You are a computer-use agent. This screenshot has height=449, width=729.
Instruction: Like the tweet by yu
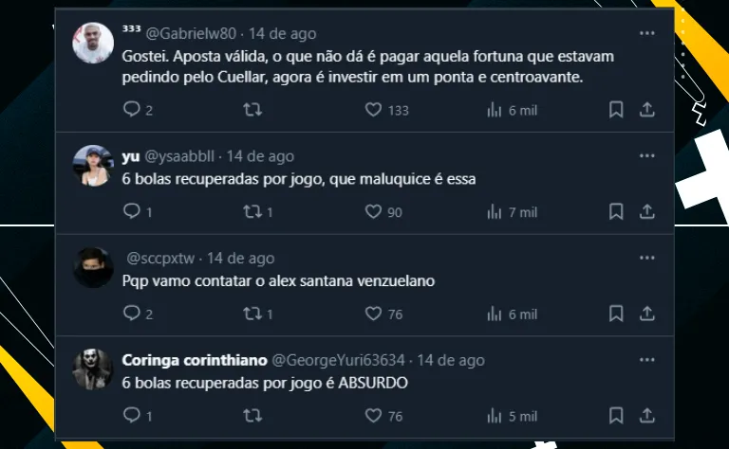click(x=374, y=211)
